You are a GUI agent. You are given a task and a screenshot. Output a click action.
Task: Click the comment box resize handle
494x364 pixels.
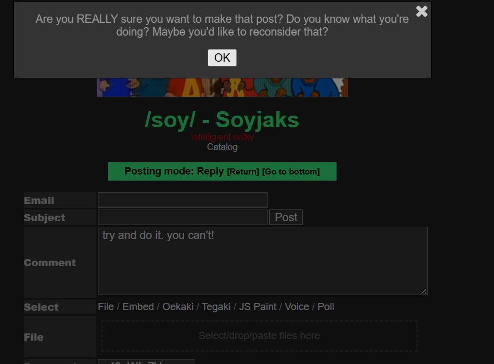424,291
